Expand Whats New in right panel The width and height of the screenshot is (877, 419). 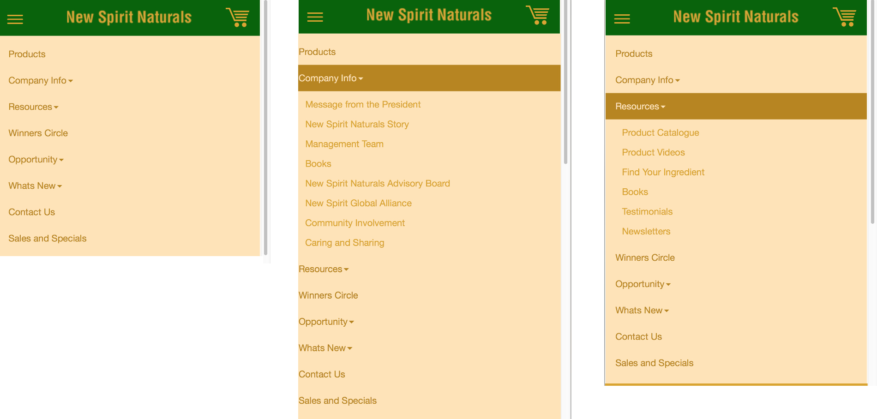coord(642,310)
